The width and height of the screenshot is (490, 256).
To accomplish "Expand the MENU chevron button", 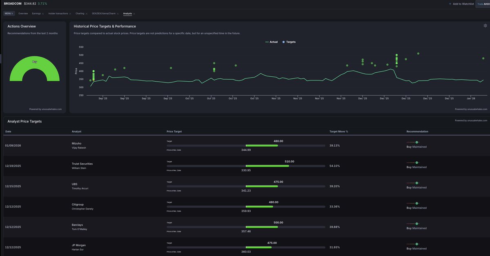I will pos(9,13).
